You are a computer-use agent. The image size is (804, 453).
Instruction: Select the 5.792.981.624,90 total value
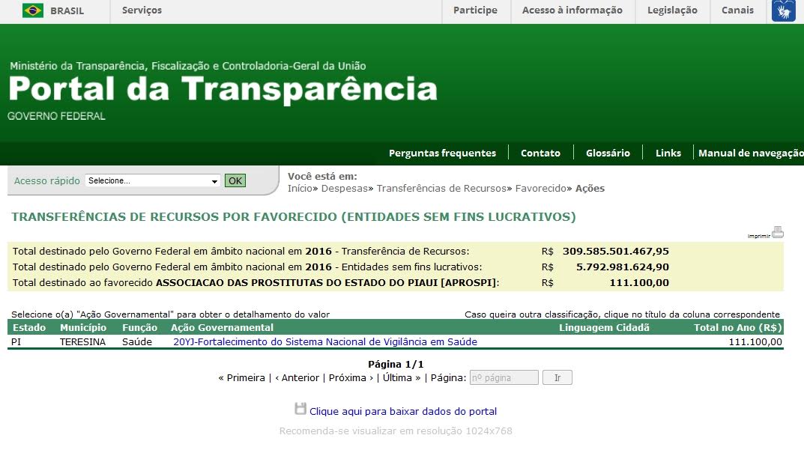[x=623, y=267]
